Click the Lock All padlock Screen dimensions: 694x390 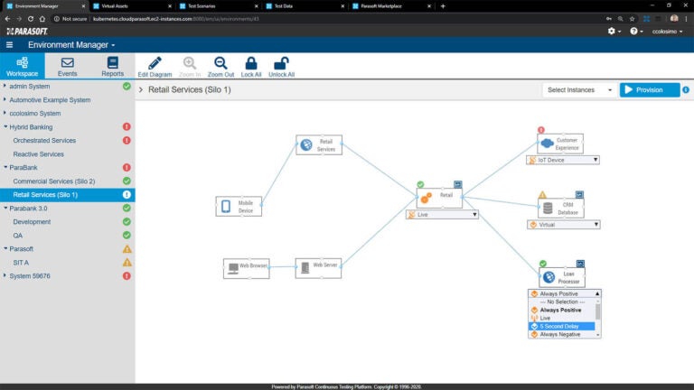(x=251, y=67)
